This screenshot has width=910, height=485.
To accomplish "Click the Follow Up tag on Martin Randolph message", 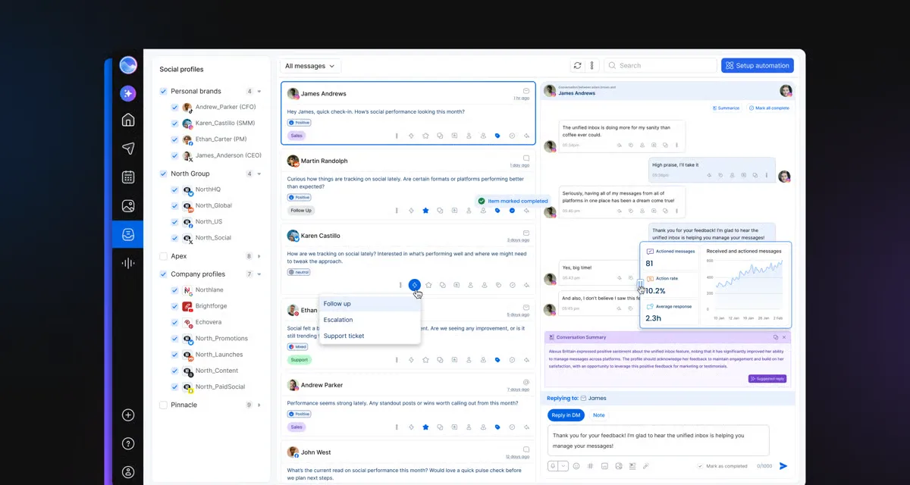I will coord(301,211).
